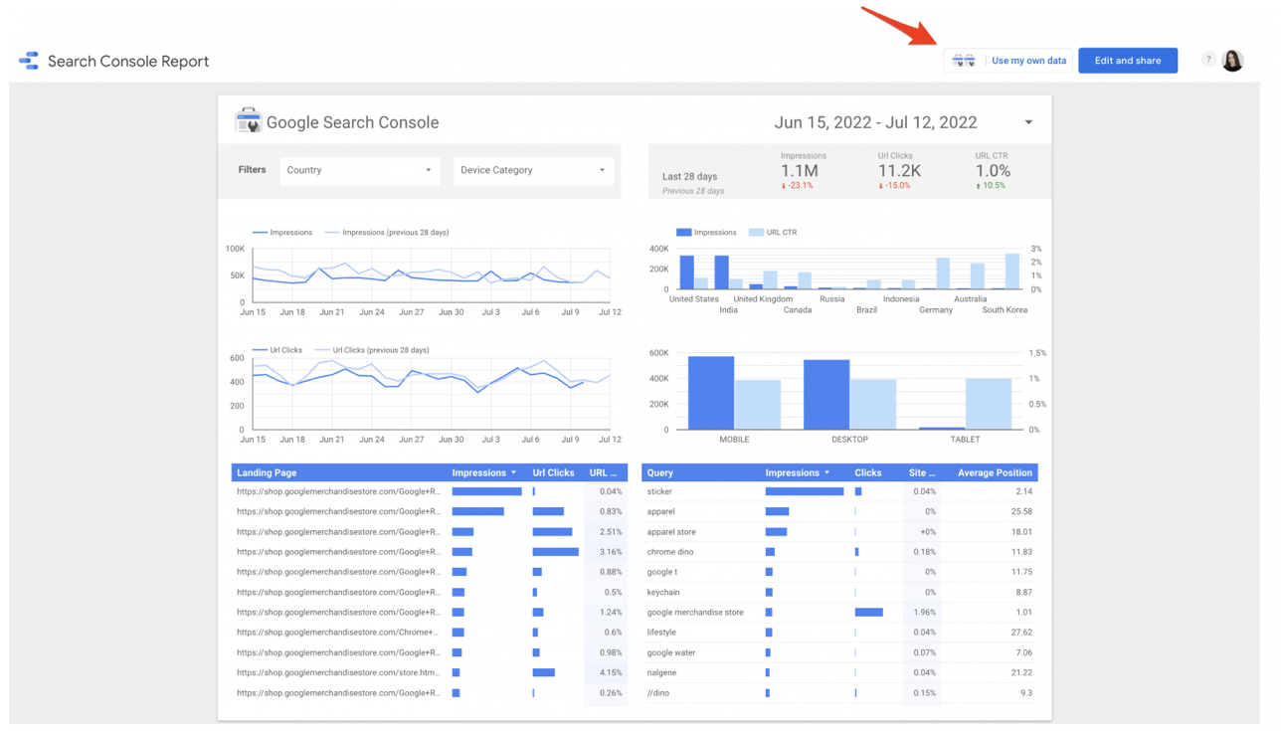Select the google merchandise store query row

pos(695,613)
